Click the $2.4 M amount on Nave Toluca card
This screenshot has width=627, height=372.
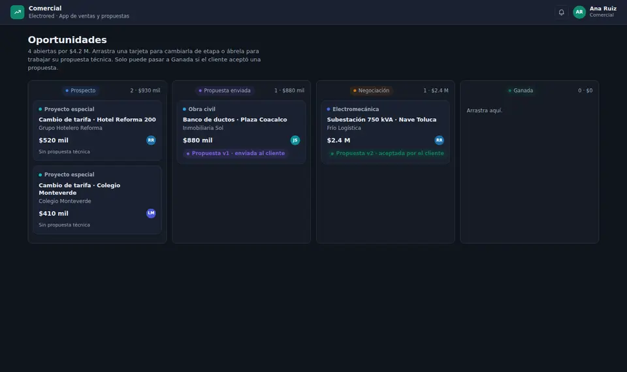pos(338,140)
